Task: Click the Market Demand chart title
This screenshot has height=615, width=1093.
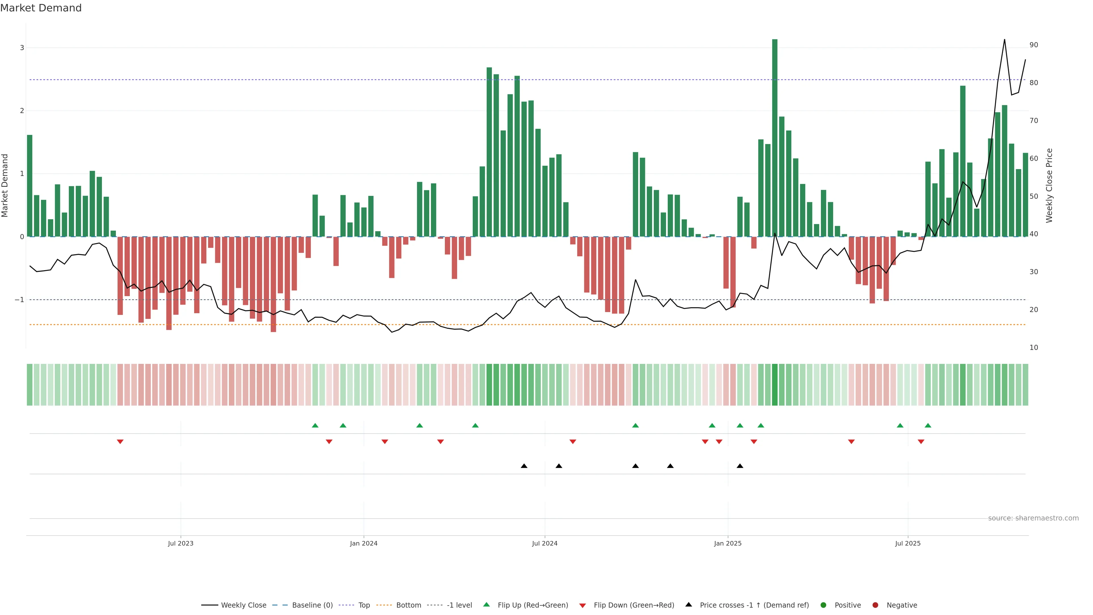Action: tap(41, 8)
